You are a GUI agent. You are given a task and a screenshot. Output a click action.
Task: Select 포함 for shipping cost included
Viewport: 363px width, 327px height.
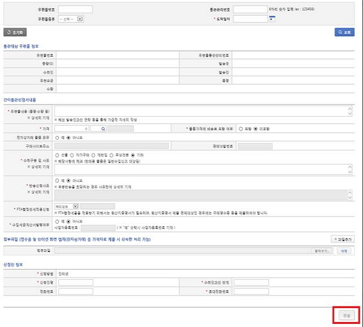[x=241, y=129]
